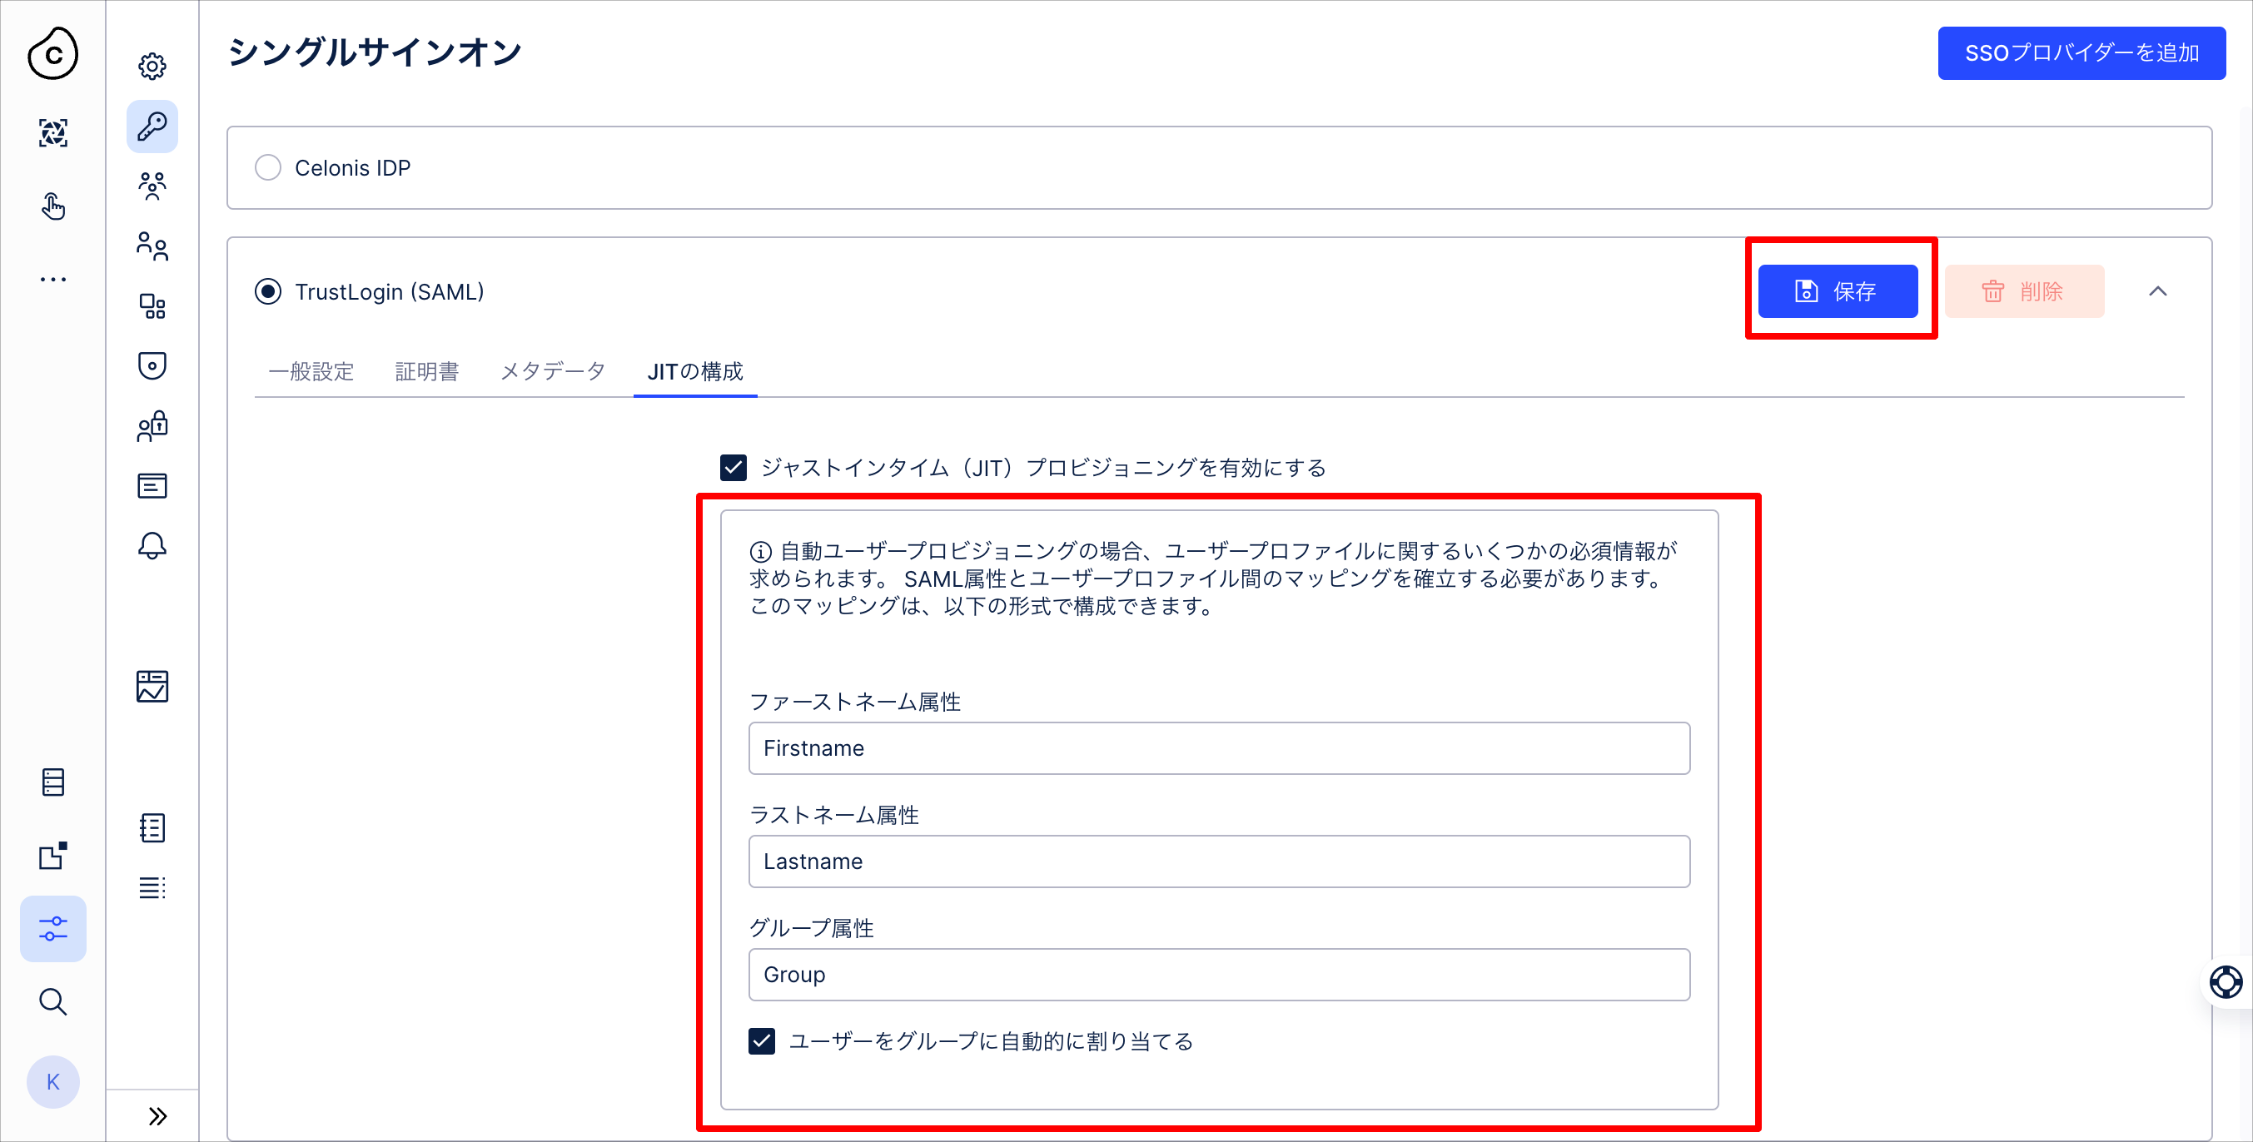This screenshot has height=1142, width=2253.
Task: Click the Firstname attribute input field
Action: (1219, 747)
